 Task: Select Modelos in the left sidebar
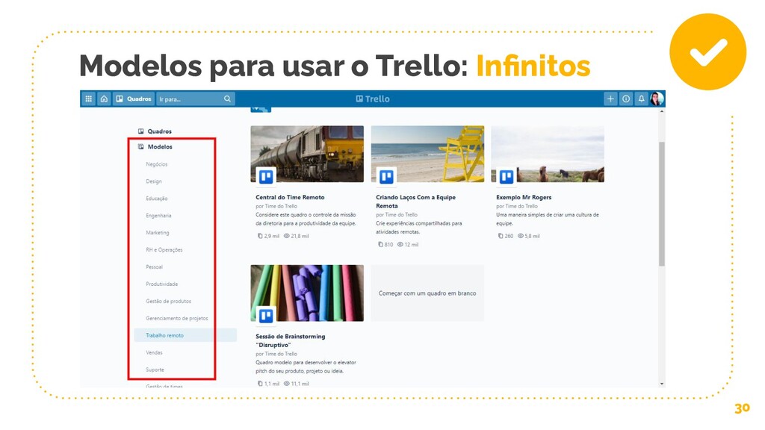coord(160,147)
